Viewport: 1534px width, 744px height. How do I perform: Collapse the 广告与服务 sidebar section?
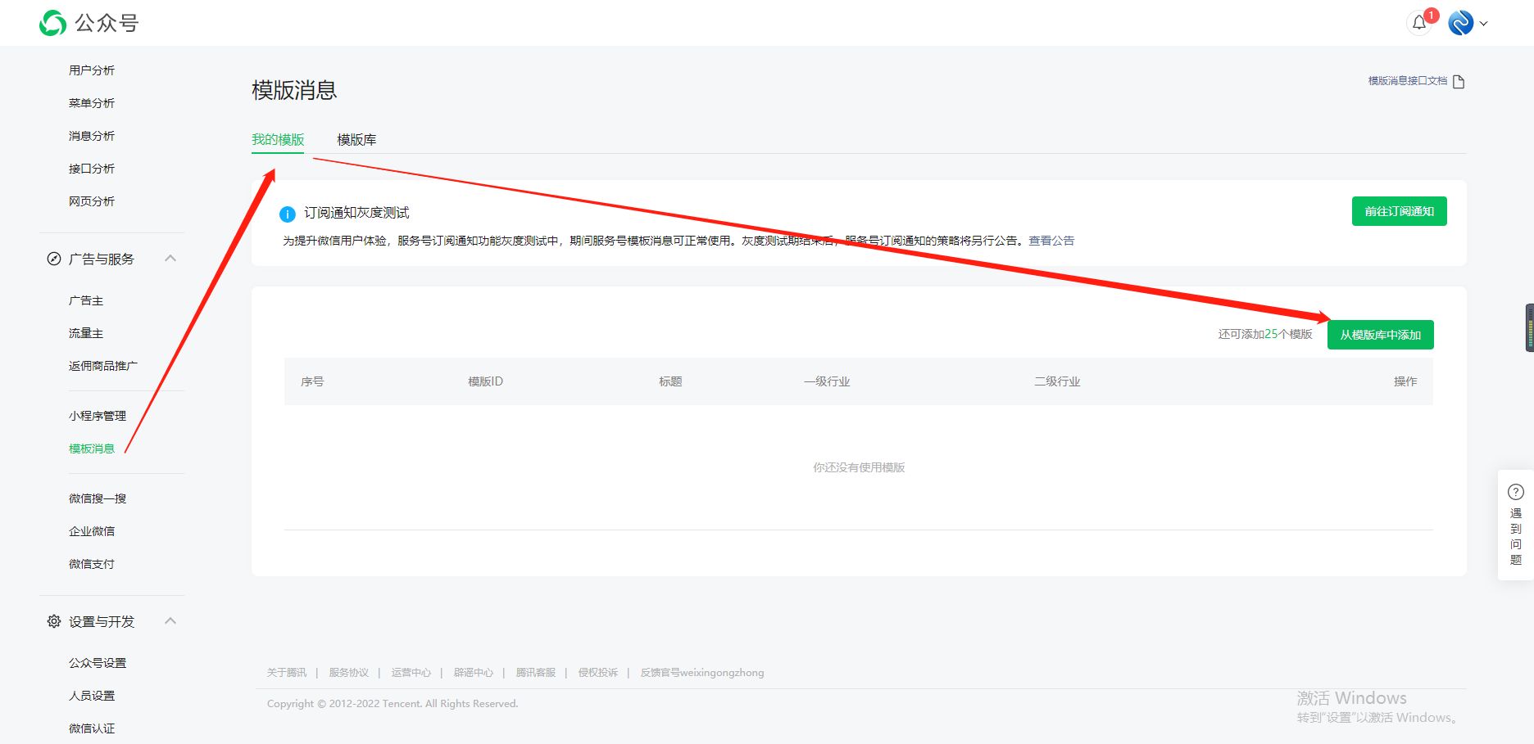pos(171,258)
